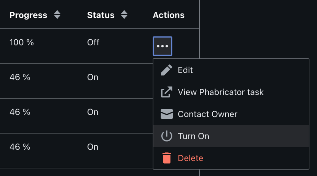317x176 pixels.
Task: Select the Edit menu entry
Action: [231, 70]
